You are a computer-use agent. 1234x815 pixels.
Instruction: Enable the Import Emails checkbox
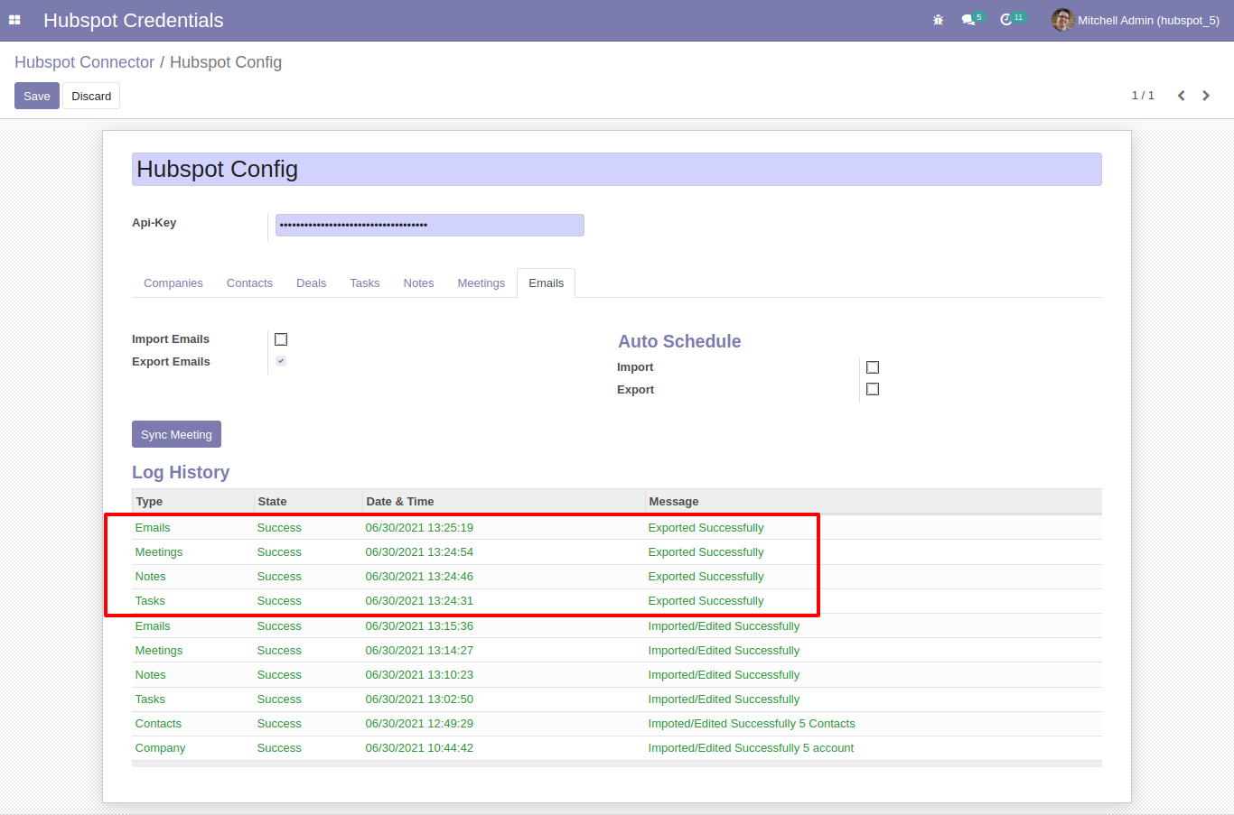[x=281, y=339]
